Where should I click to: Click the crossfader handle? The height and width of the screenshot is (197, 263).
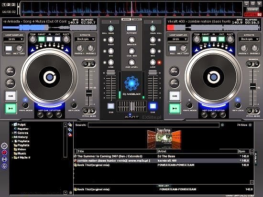131,106
